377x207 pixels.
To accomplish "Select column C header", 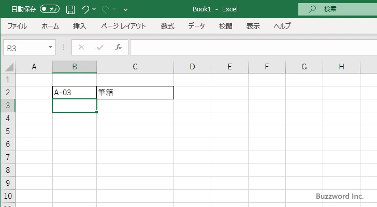I will [135, 67].
